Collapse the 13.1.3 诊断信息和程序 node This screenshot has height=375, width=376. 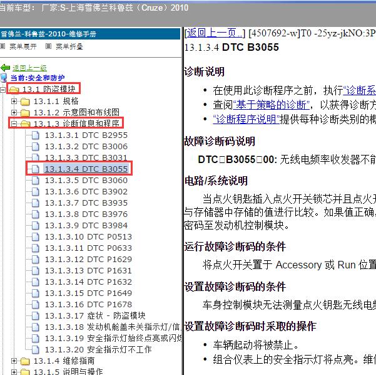[14, 124]
